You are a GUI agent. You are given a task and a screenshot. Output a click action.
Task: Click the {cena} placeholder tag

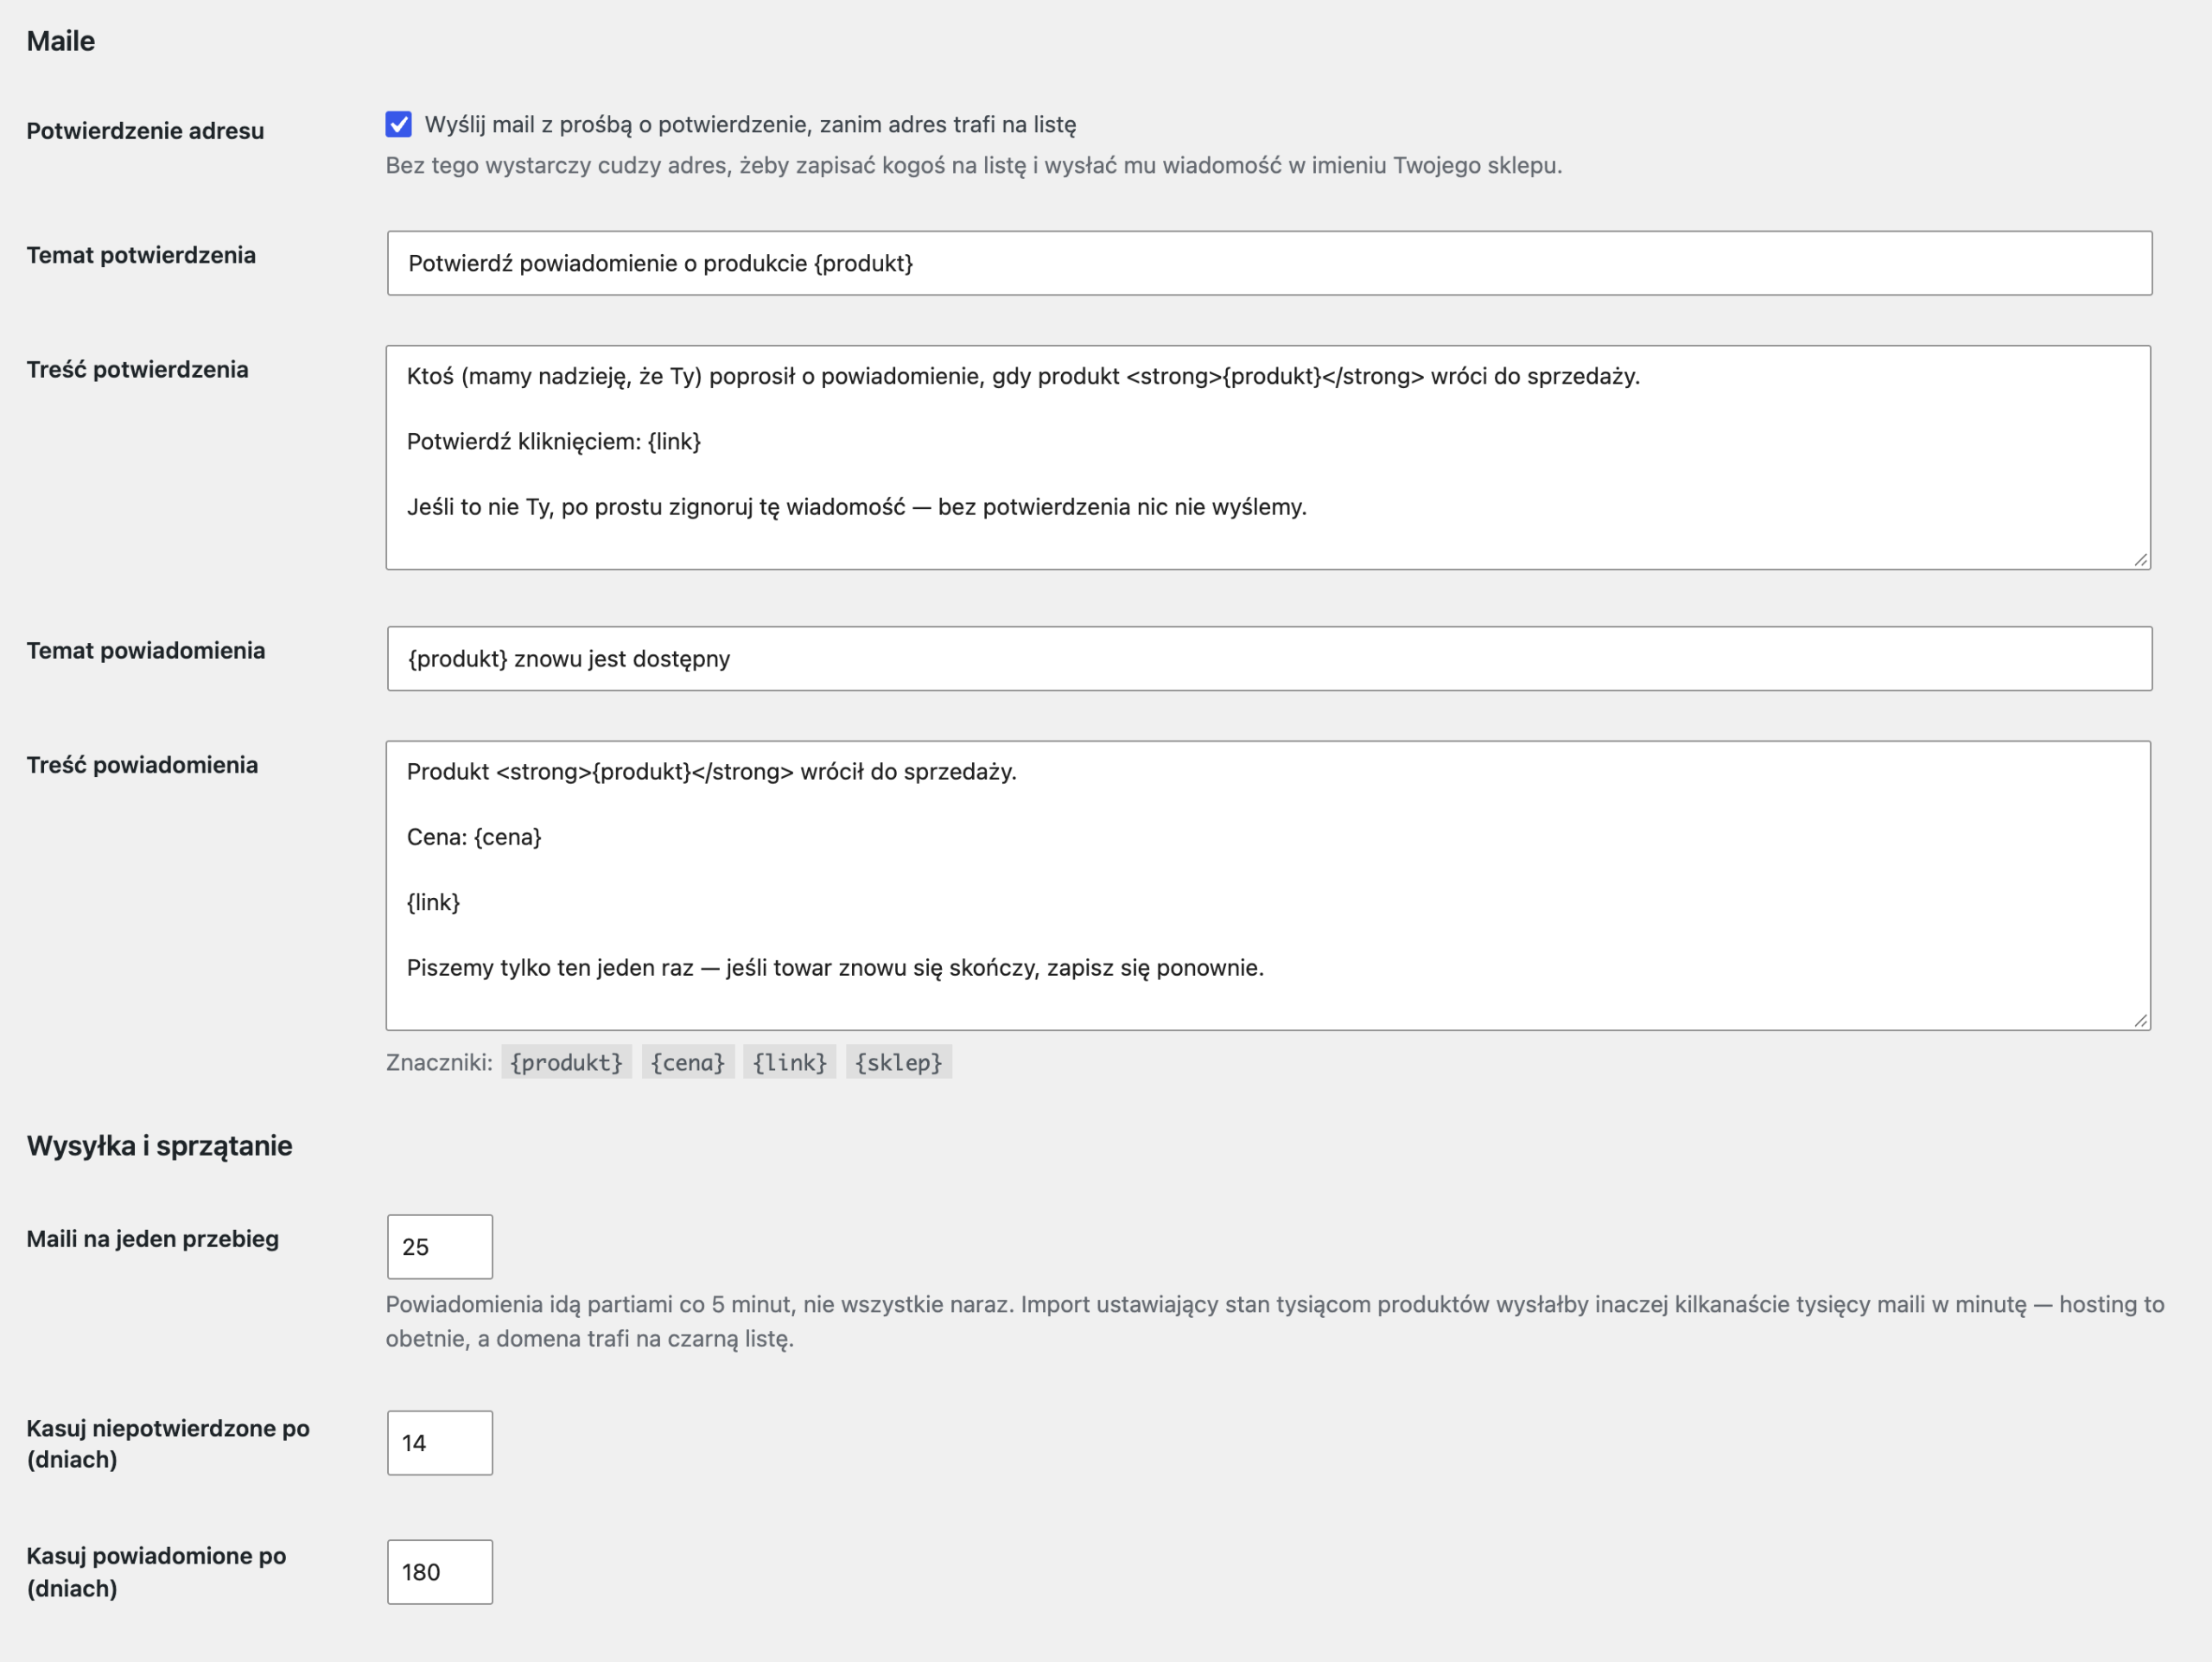click(688, 1062)
